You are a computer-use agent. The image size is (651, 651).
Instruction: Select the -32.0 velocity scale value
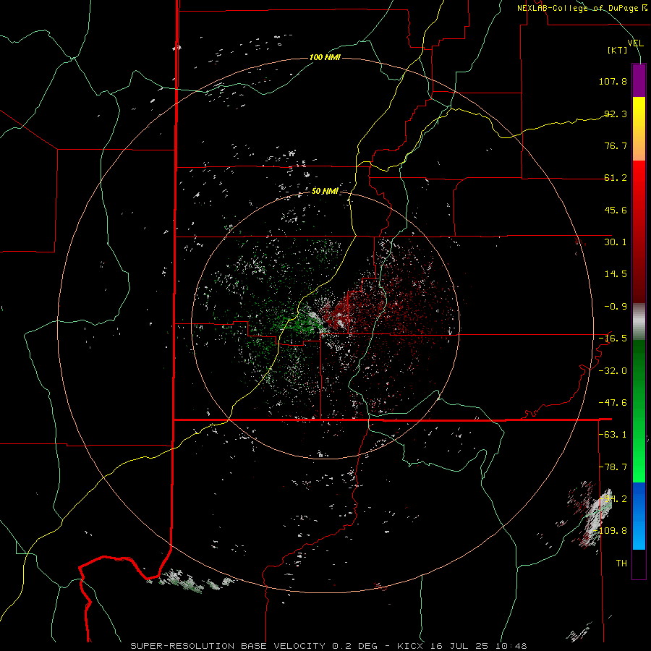(613, 371)
